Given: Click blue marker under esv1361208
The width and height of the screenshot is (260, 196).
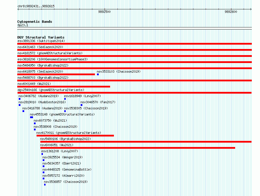Looking at the screenshot, I should point(42,154).
